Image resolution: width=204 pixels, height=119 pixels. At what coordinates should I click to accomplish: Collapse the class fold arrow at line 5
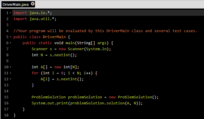coord(11,37)
